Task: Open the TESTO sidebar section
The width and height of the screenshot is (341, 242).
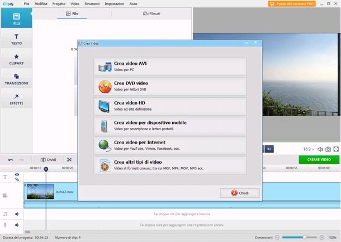Action: (x=17, y=39)
